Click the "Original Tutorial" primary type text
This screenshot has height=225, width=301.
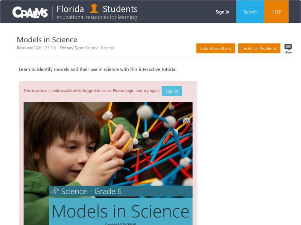99,48
